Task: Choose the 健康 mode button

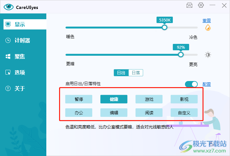Action: [114, 99]
